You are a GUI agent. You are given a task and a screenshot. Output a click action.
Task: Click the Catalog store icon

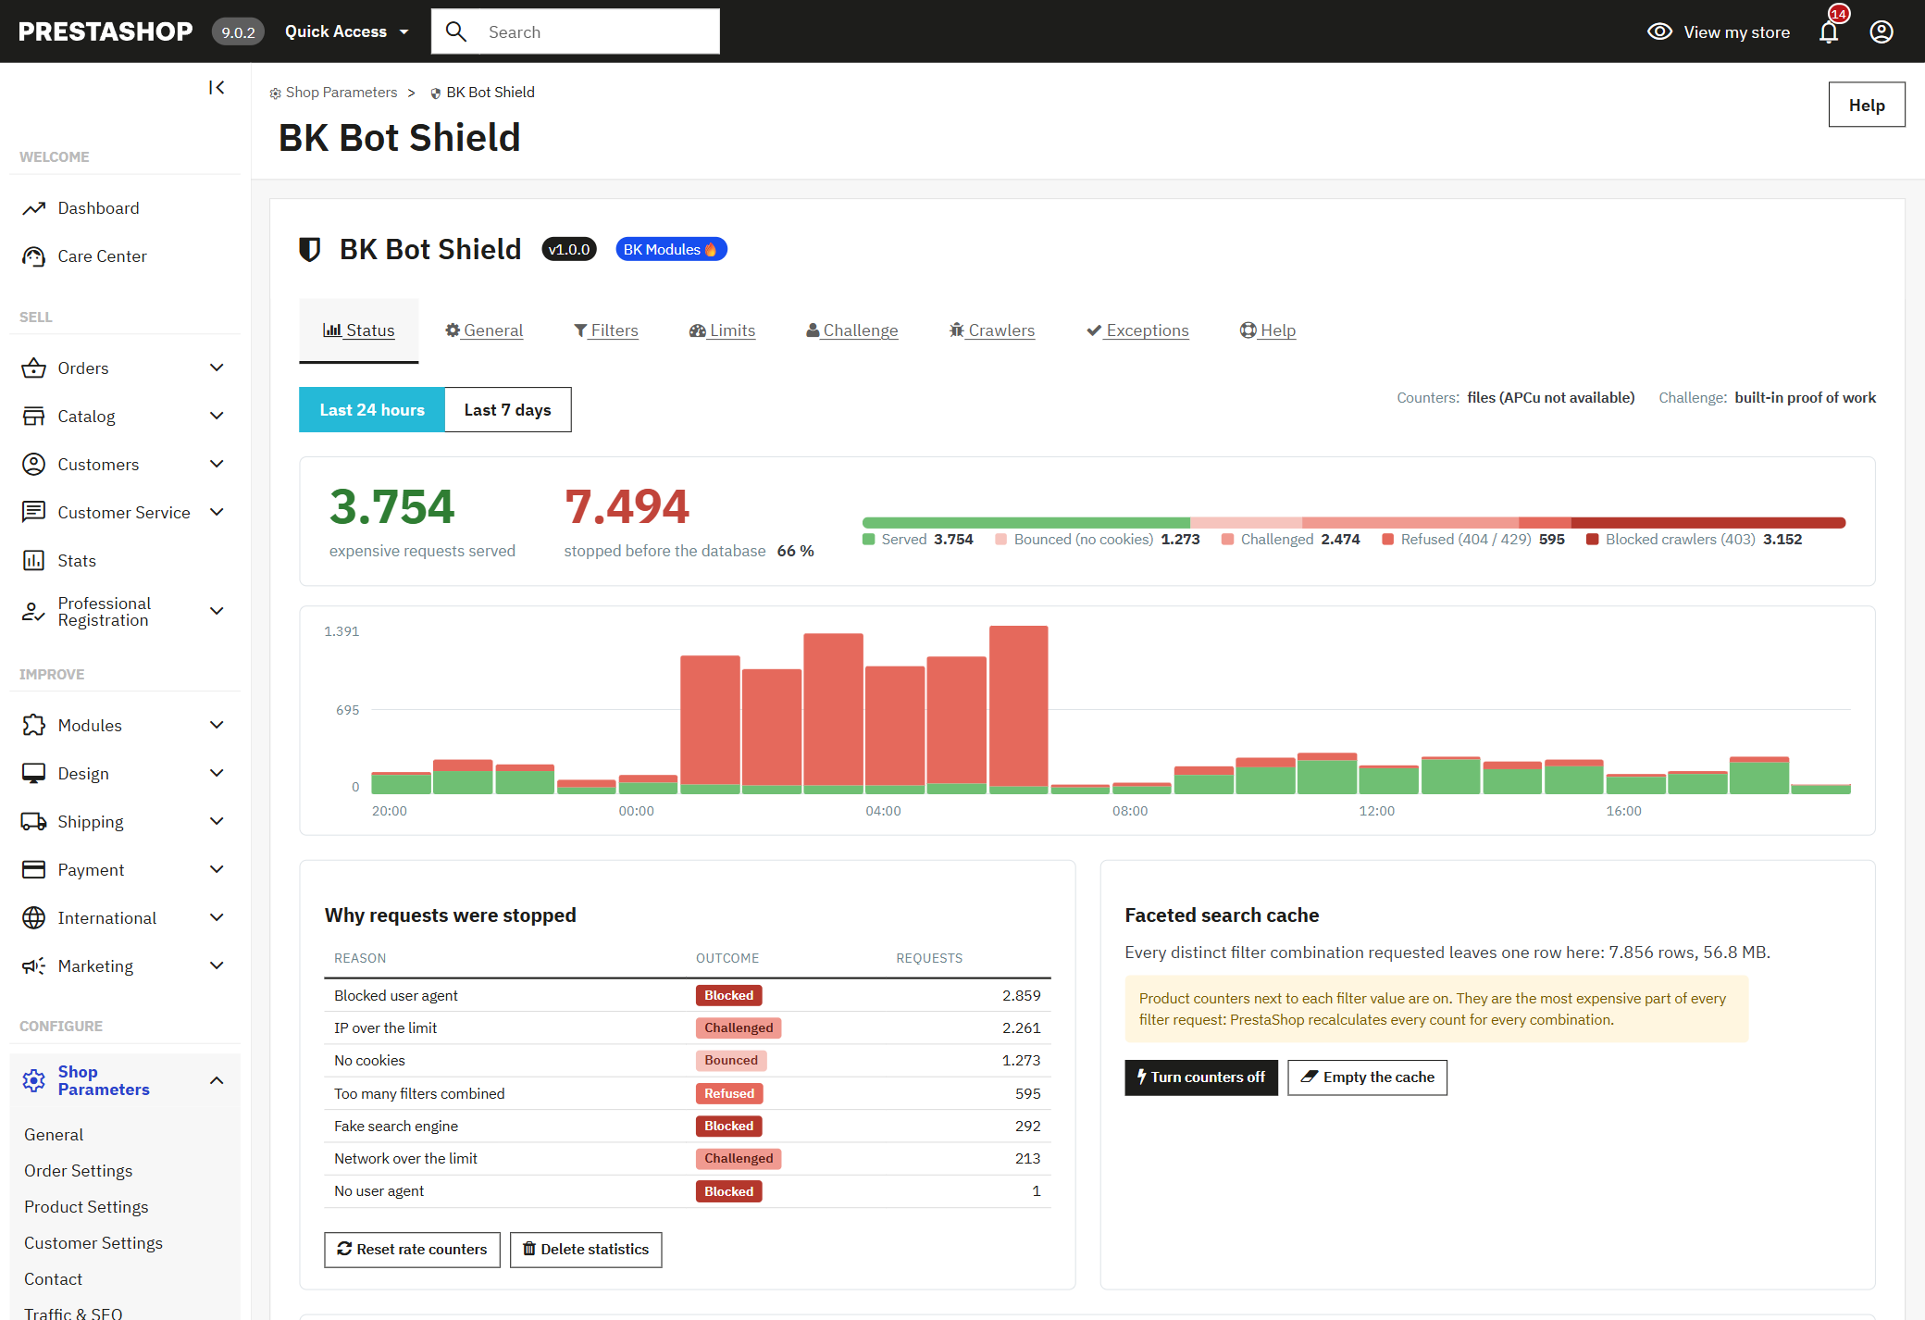point(34,417)
